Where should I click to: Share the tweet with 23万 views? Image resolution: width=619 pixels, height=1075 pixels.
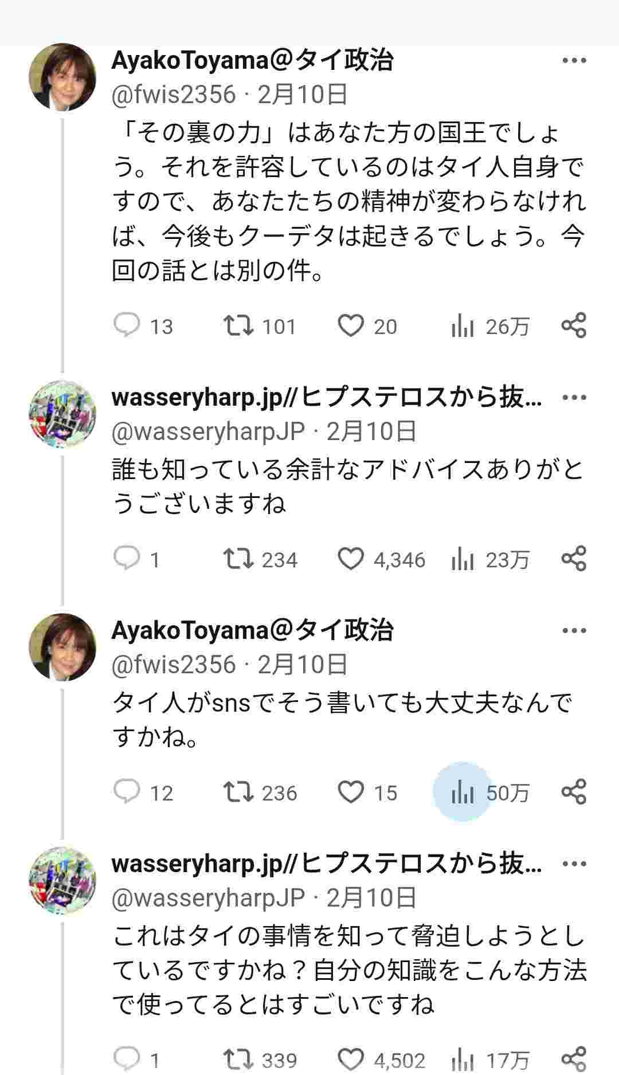[573, 559]
